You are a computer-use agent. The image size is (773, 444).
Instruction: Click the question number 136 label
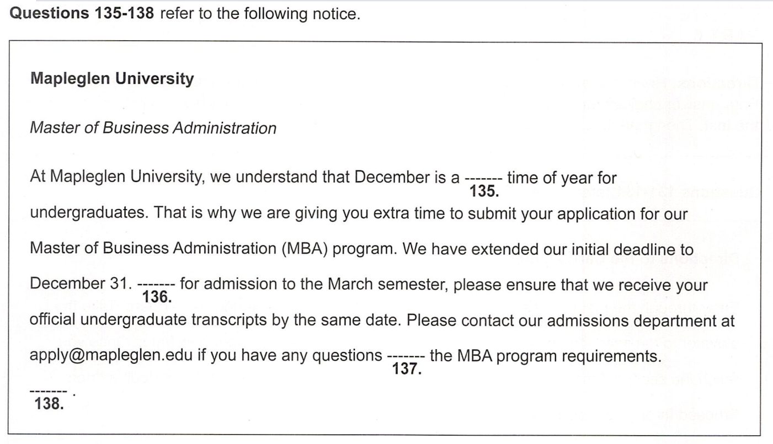157,297
